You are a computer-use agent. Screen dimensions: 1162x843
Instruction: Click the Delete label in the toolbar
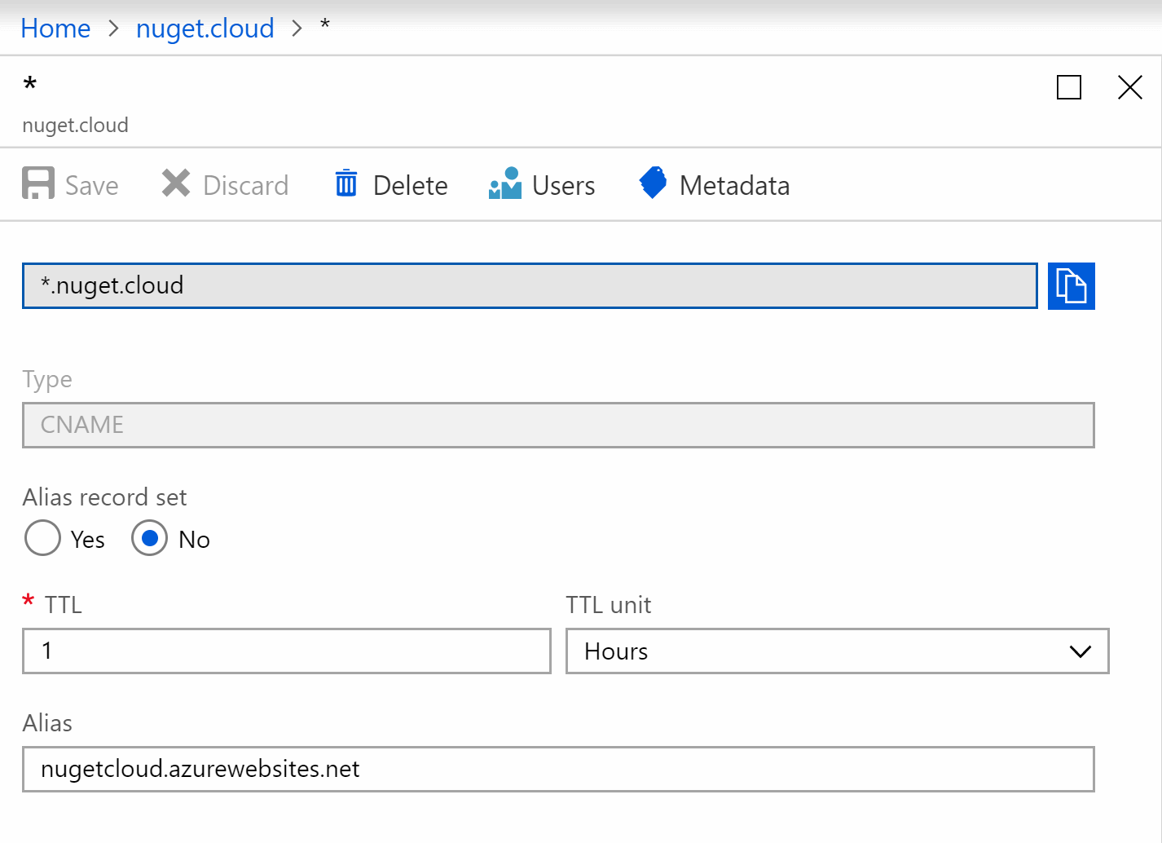410,186
